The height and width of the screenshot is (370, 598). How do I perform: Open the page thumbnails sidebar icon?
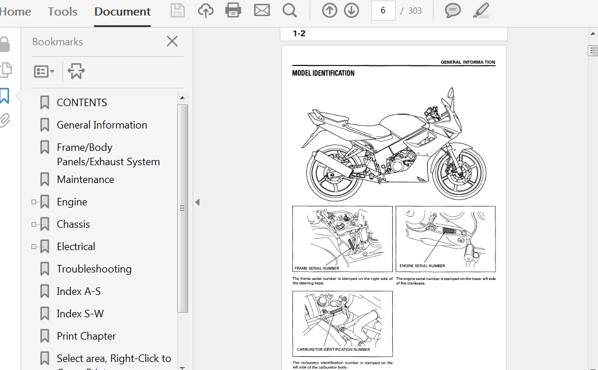(x=6, y=69)
